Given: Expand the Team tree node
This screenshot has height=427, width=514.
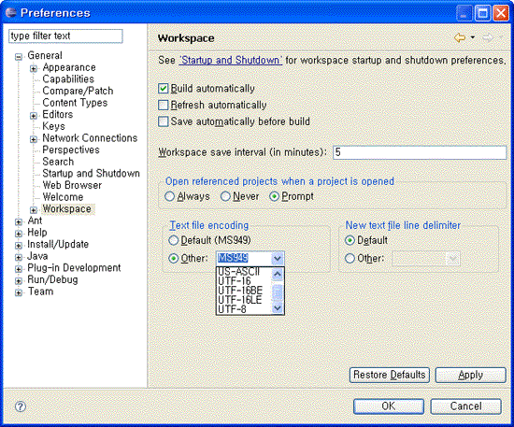Looking at the screenshot, I should tap(19, 292).
